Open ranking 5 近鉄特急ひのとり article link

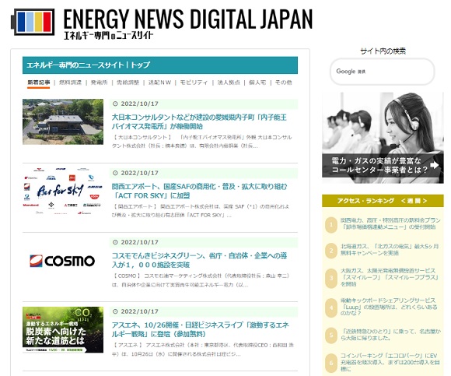click(390, 335)
